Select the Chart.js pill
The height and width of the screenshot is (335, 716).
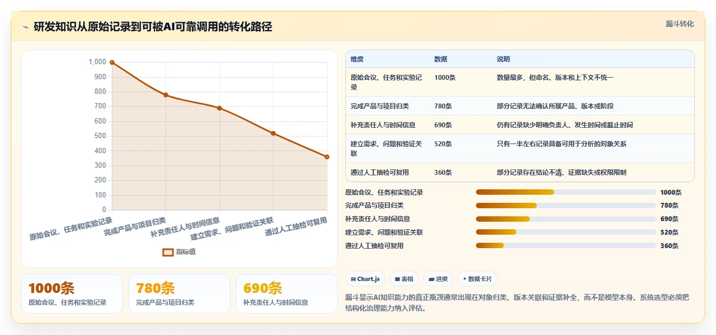click(x=365, y=279)
